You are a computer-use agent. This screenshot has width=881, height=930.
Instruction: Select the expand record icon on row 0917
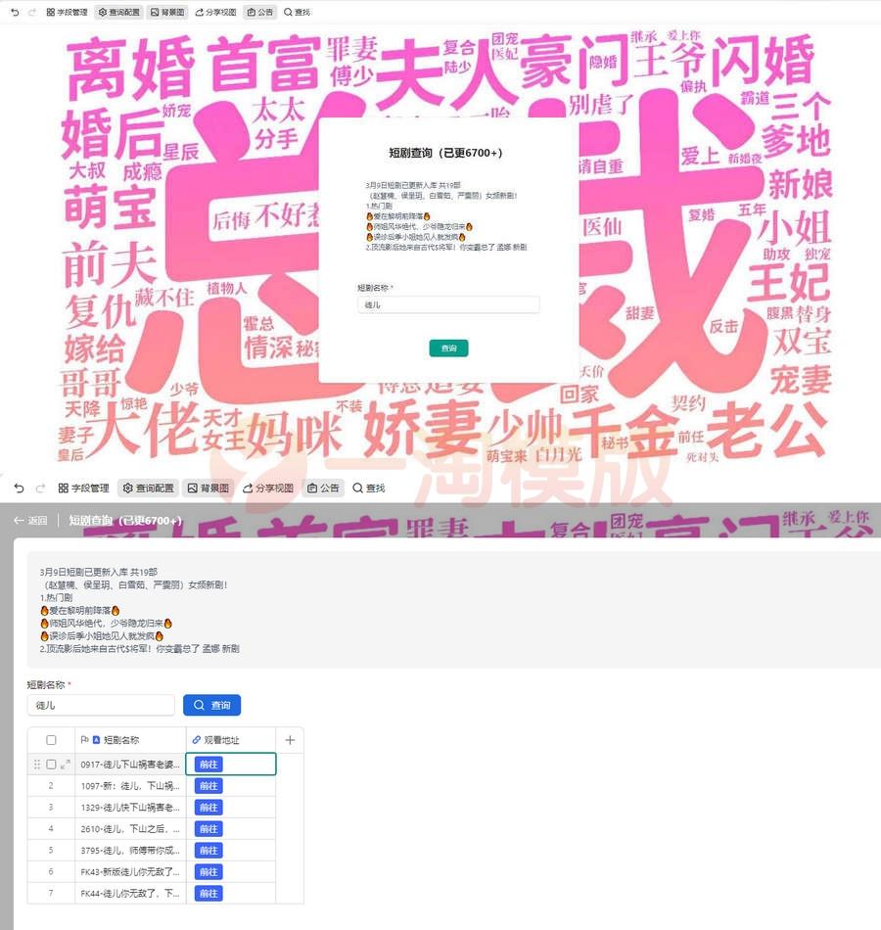pos(65,765)
